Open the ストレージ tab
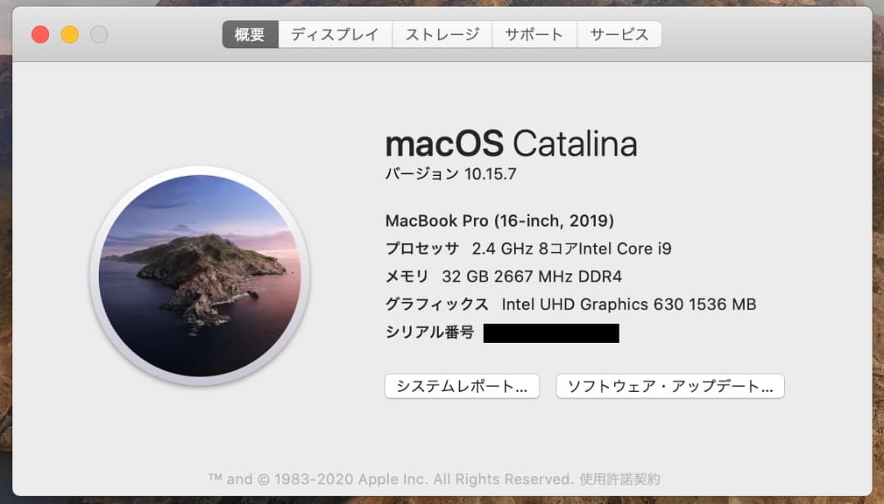Image resolution: width=884 pixels, height=504 pixels. (442, 34)
